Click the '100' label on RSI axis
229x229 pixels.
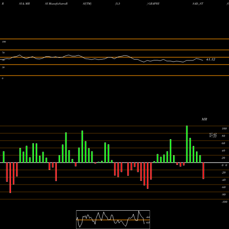(x=4, y=42)
